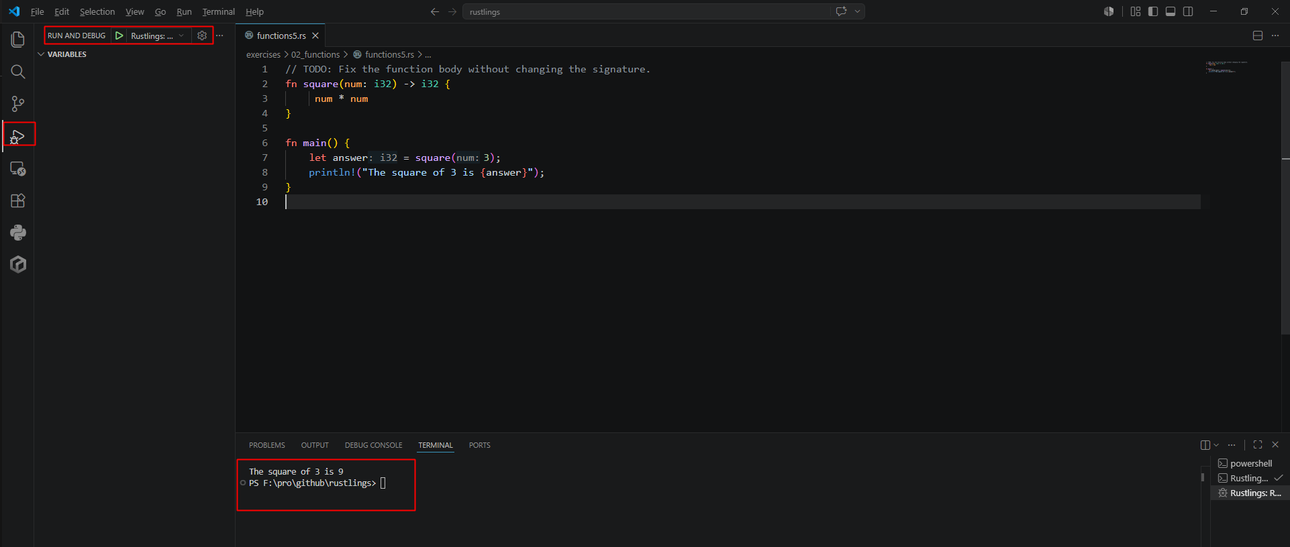Click the rustlings command center search box
Image resolution: width=1290 pixels, height=547 pixels.
646,11
